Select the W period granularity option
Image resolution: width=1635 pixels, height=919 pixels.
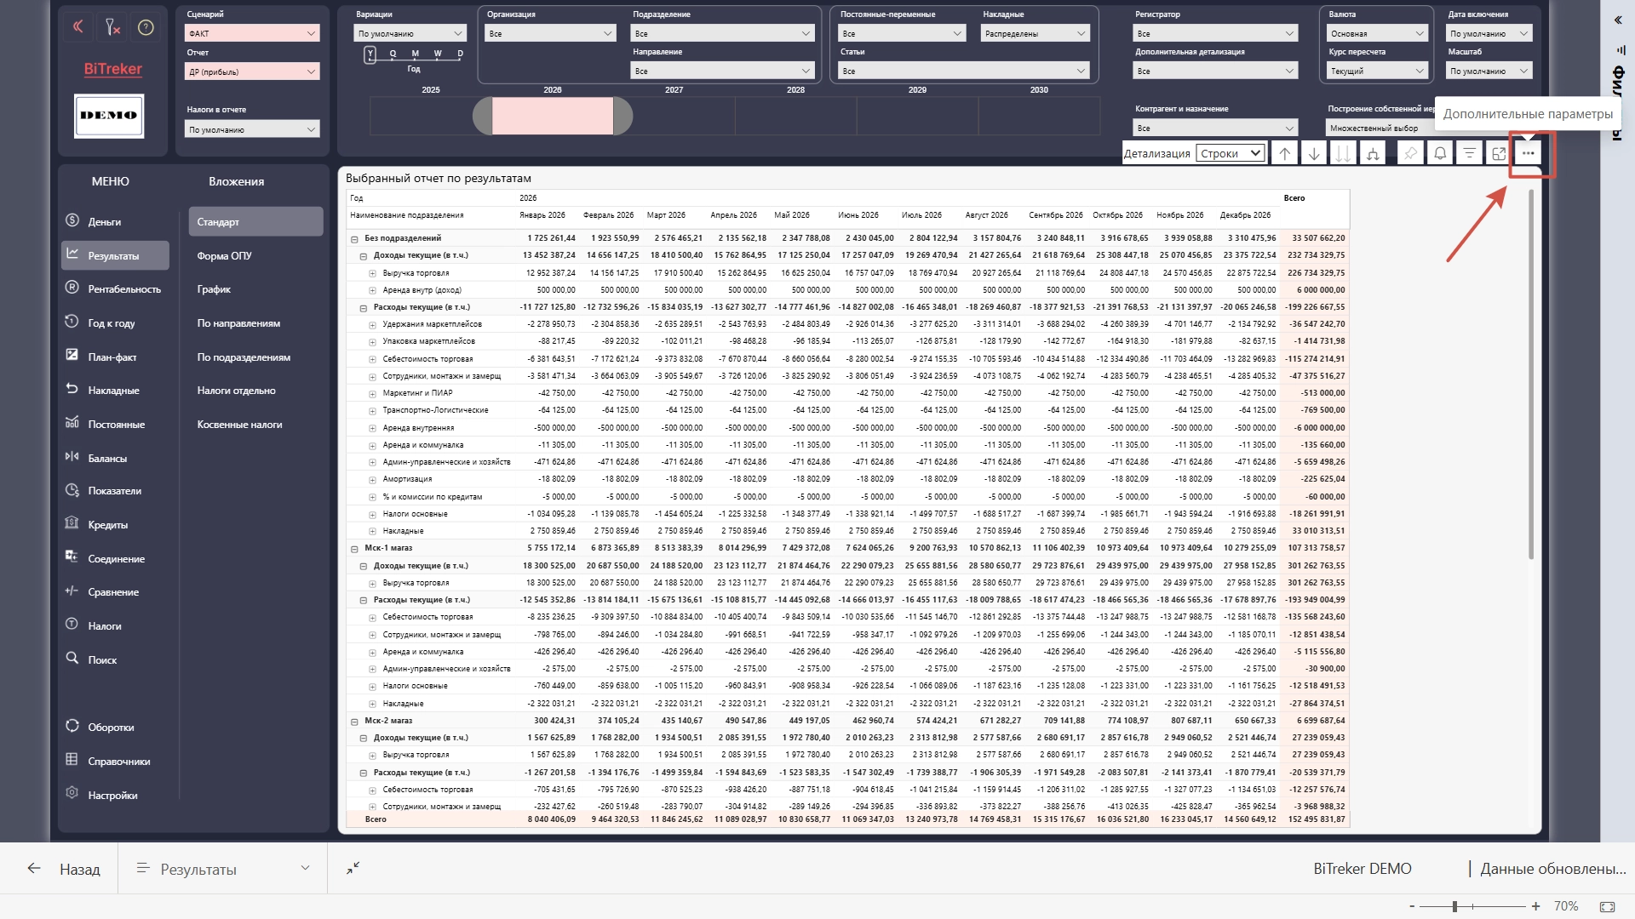point(438,54)
